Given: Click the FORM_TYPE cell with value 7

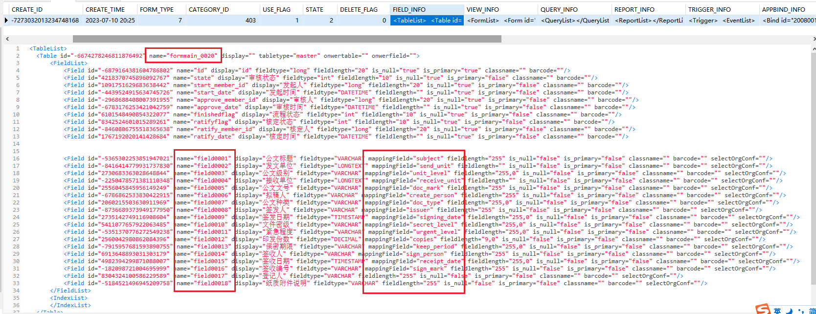Looking at the screenshot, I should coord(162,20).
